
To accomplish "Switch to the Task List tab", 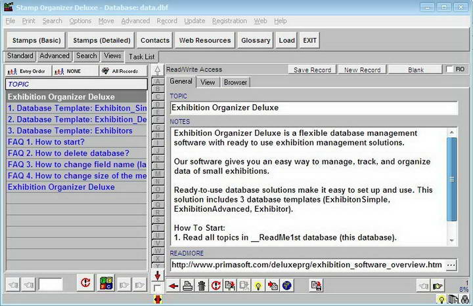I will (x=141, y=56).
